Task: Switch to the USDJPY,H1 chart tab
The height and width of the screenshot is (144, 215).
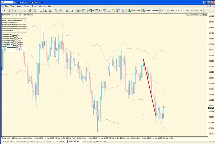Action: (x=47, y=142)
